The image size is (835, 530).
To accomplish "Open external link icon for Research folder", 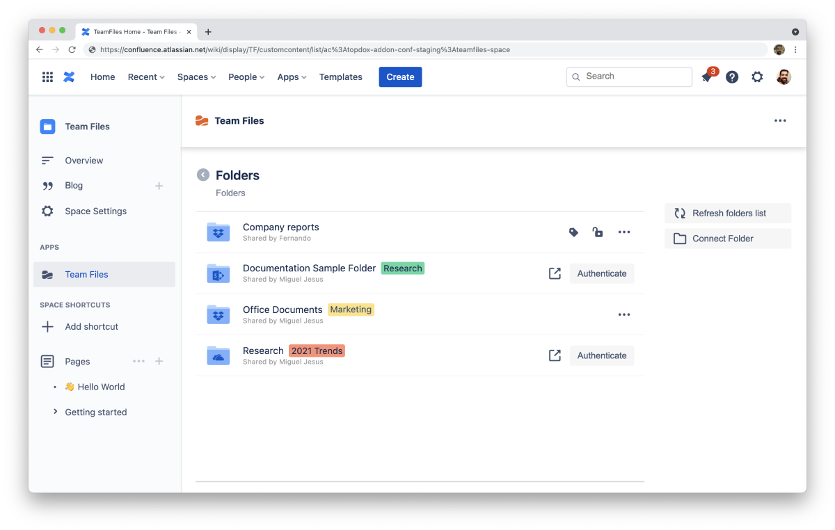I will (555, 355).
